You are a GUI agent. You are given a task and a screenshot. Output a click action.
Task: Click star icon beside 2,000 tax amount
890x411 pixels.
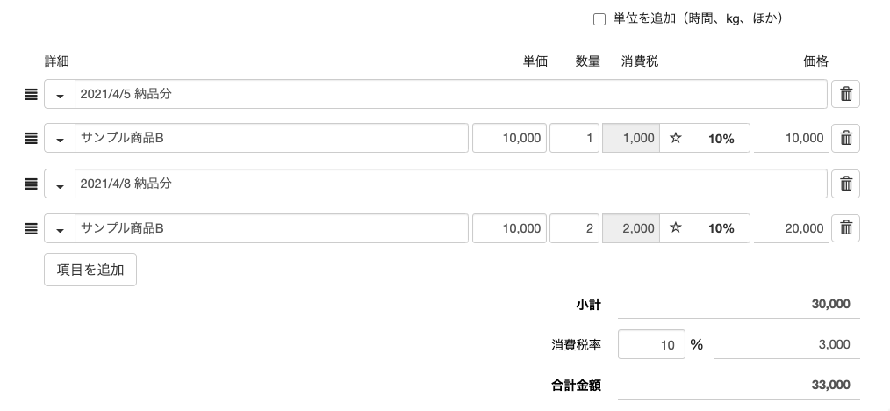pos(676,228)
